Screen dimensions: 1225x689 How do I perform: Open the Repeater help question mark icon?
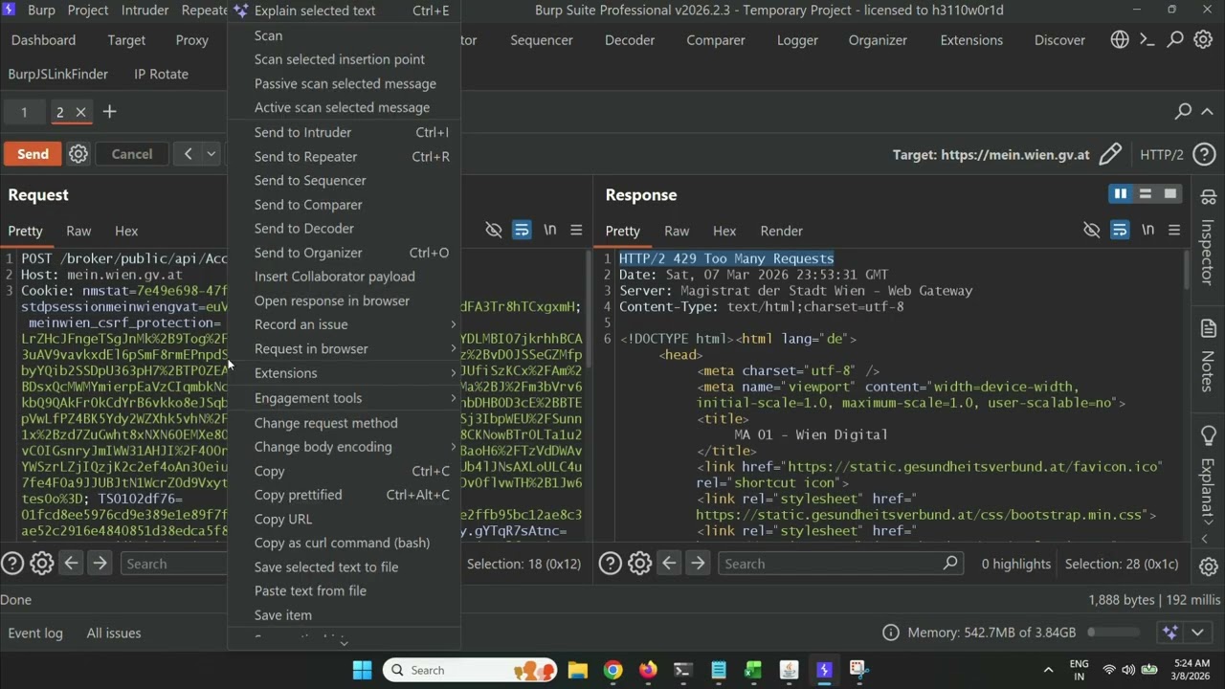1204,154
